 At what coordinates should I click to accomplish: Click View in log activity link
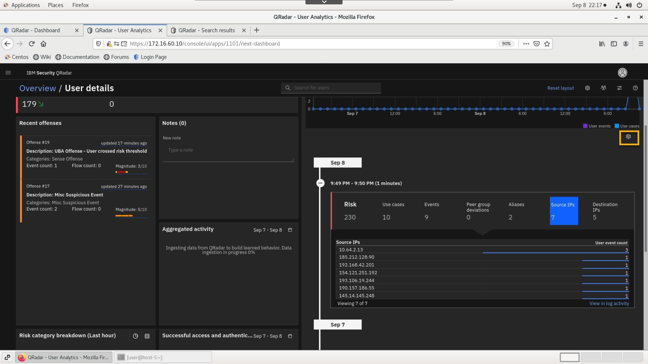(x=609, y=303)
